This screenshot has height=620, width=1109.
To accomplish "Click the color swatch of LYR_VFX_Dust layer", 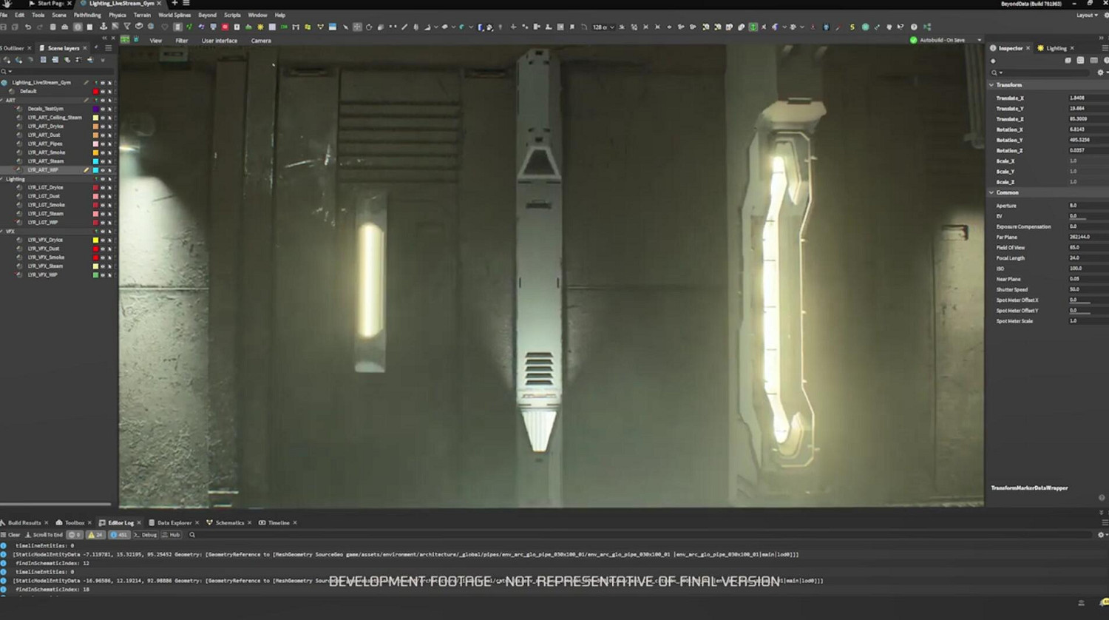I will click(96, 248).
